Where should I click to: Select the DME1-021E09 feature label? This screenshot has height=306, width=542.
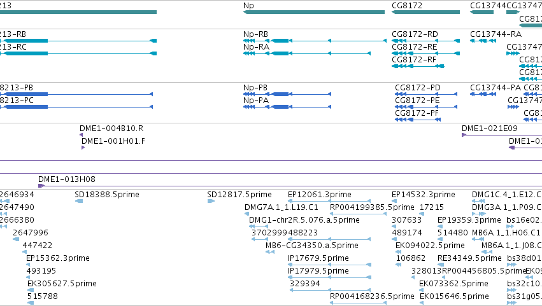(x=490, y=129)
